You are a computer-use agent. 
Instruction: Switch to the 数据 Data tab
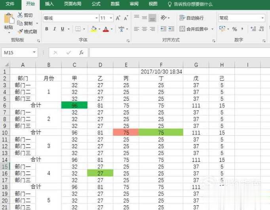coord(115,4)
